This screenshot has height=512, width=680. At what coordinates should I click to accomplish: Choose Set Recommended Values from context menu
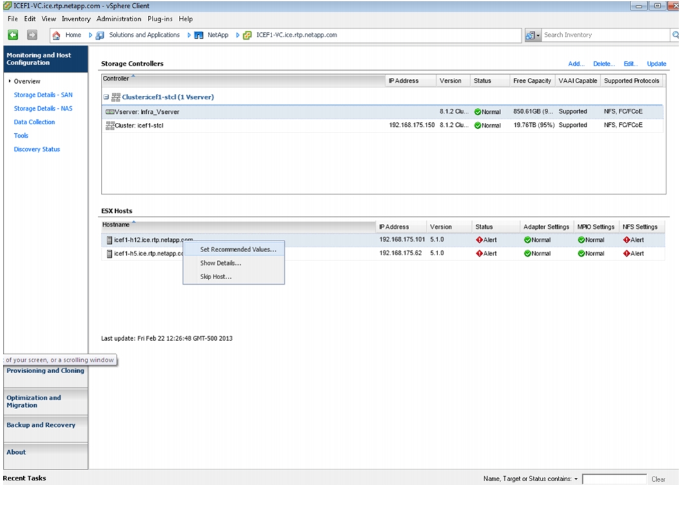click(x=234, y=250)
